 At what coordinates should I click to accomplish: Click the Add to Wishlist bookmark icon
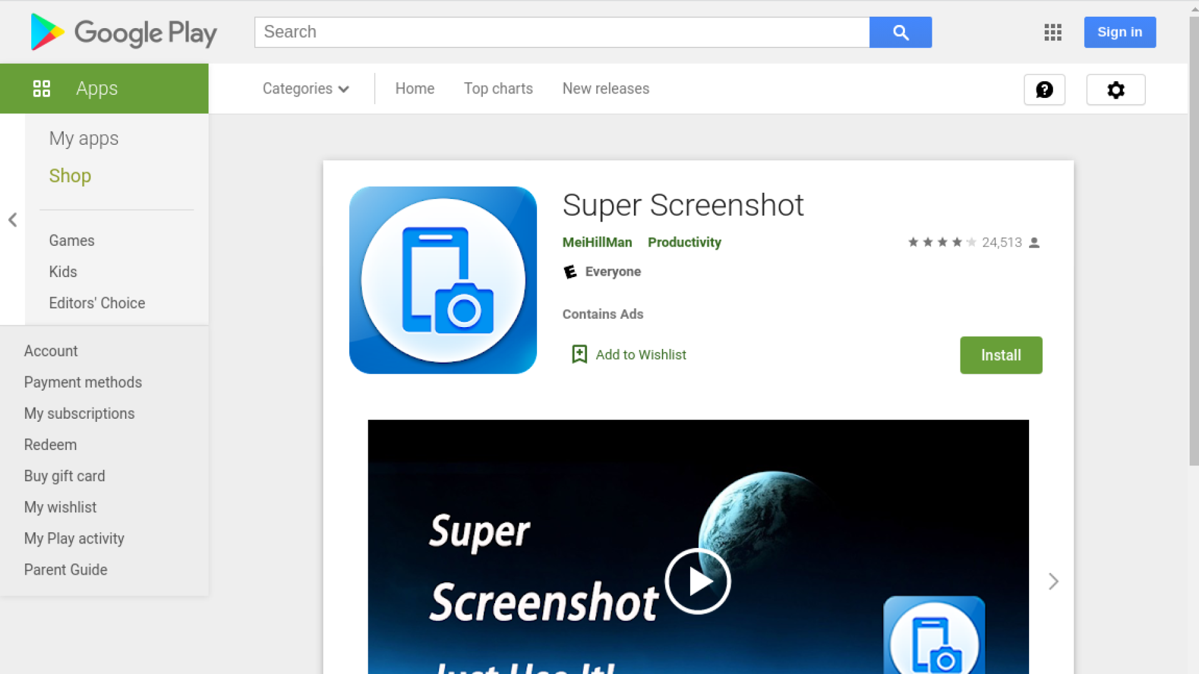tap(580, 354)
